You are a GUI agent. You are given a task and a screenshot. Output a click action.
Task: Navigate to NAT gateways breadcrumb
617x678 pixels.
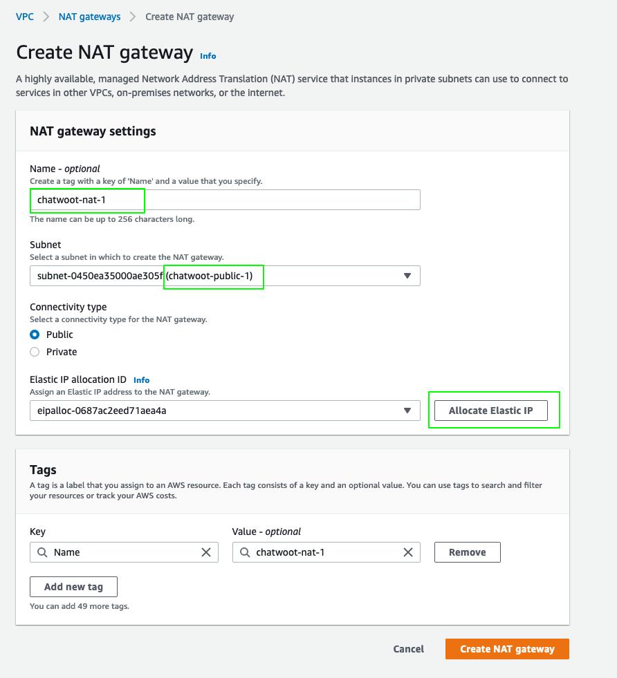pyautogui.click(x=90, y=17)
